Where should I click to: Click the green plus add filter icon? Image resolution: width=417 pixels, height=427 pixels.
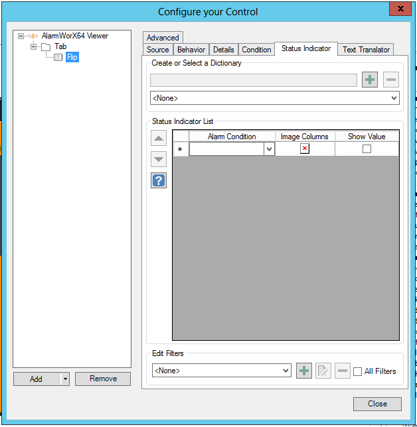(303, 371)
